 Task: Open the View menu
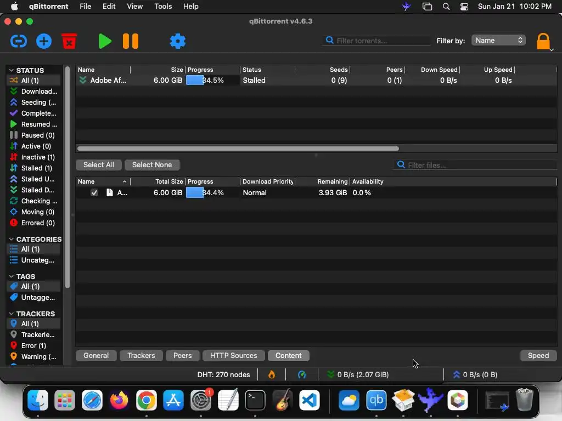click(135, 7)
